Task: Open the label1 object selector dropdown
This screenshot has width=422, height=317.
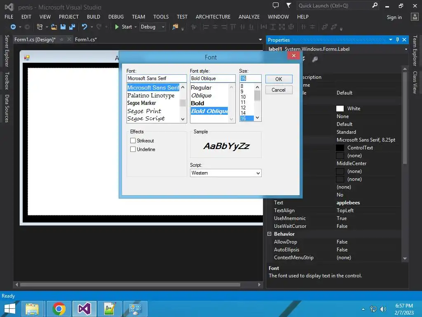Action: point(406,49)
